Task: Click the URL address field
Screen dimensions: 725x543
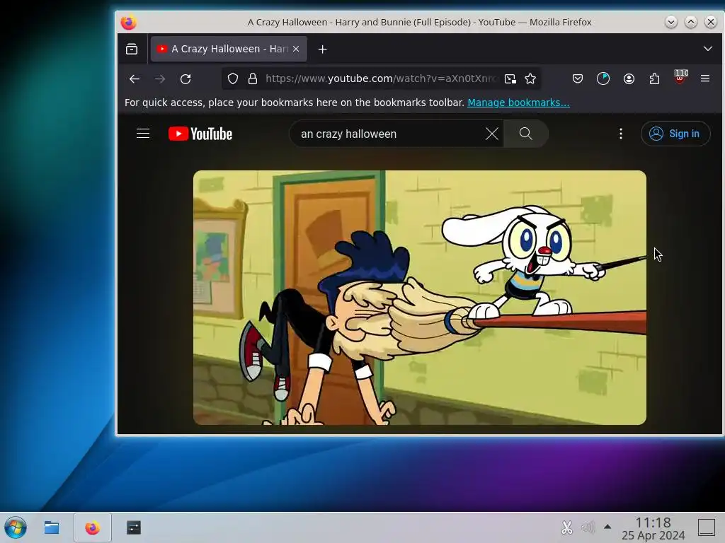Action: (x=382, y=79)
